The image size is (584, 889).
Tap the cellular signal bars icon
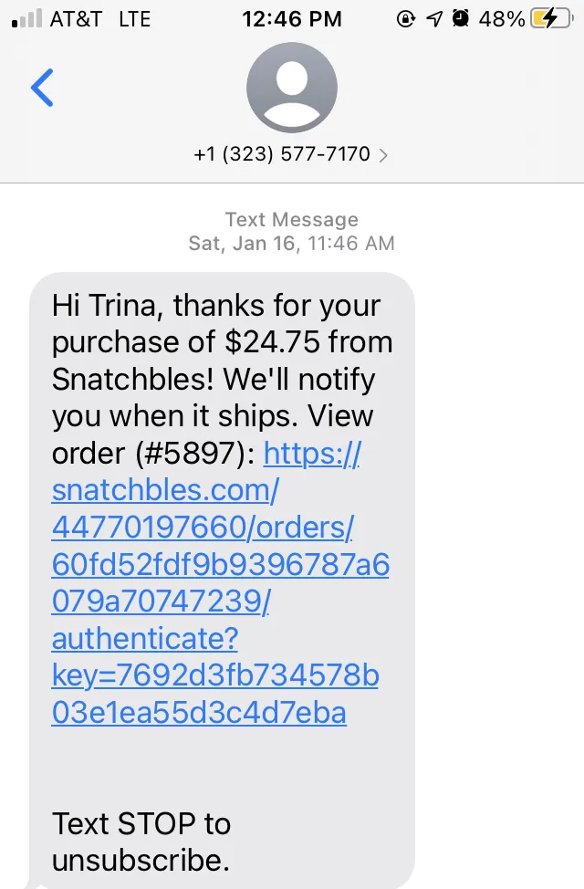26,18
